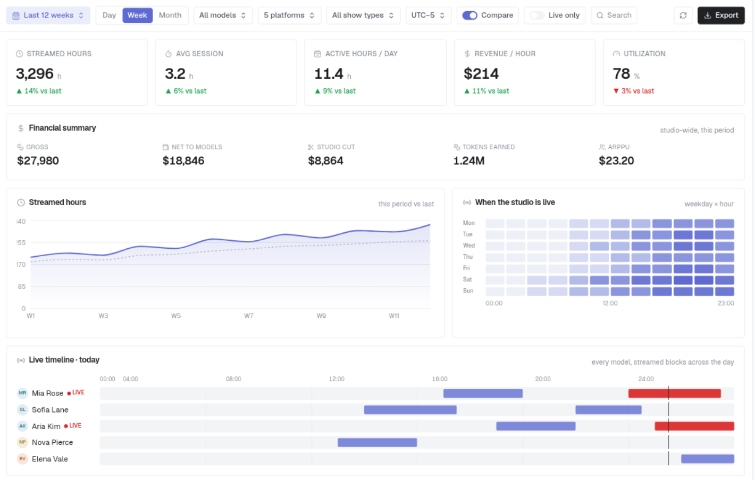This screenshot has width=755, height=480.
Task: Click the Sofia Lane name
Action: tap(50, 410)
